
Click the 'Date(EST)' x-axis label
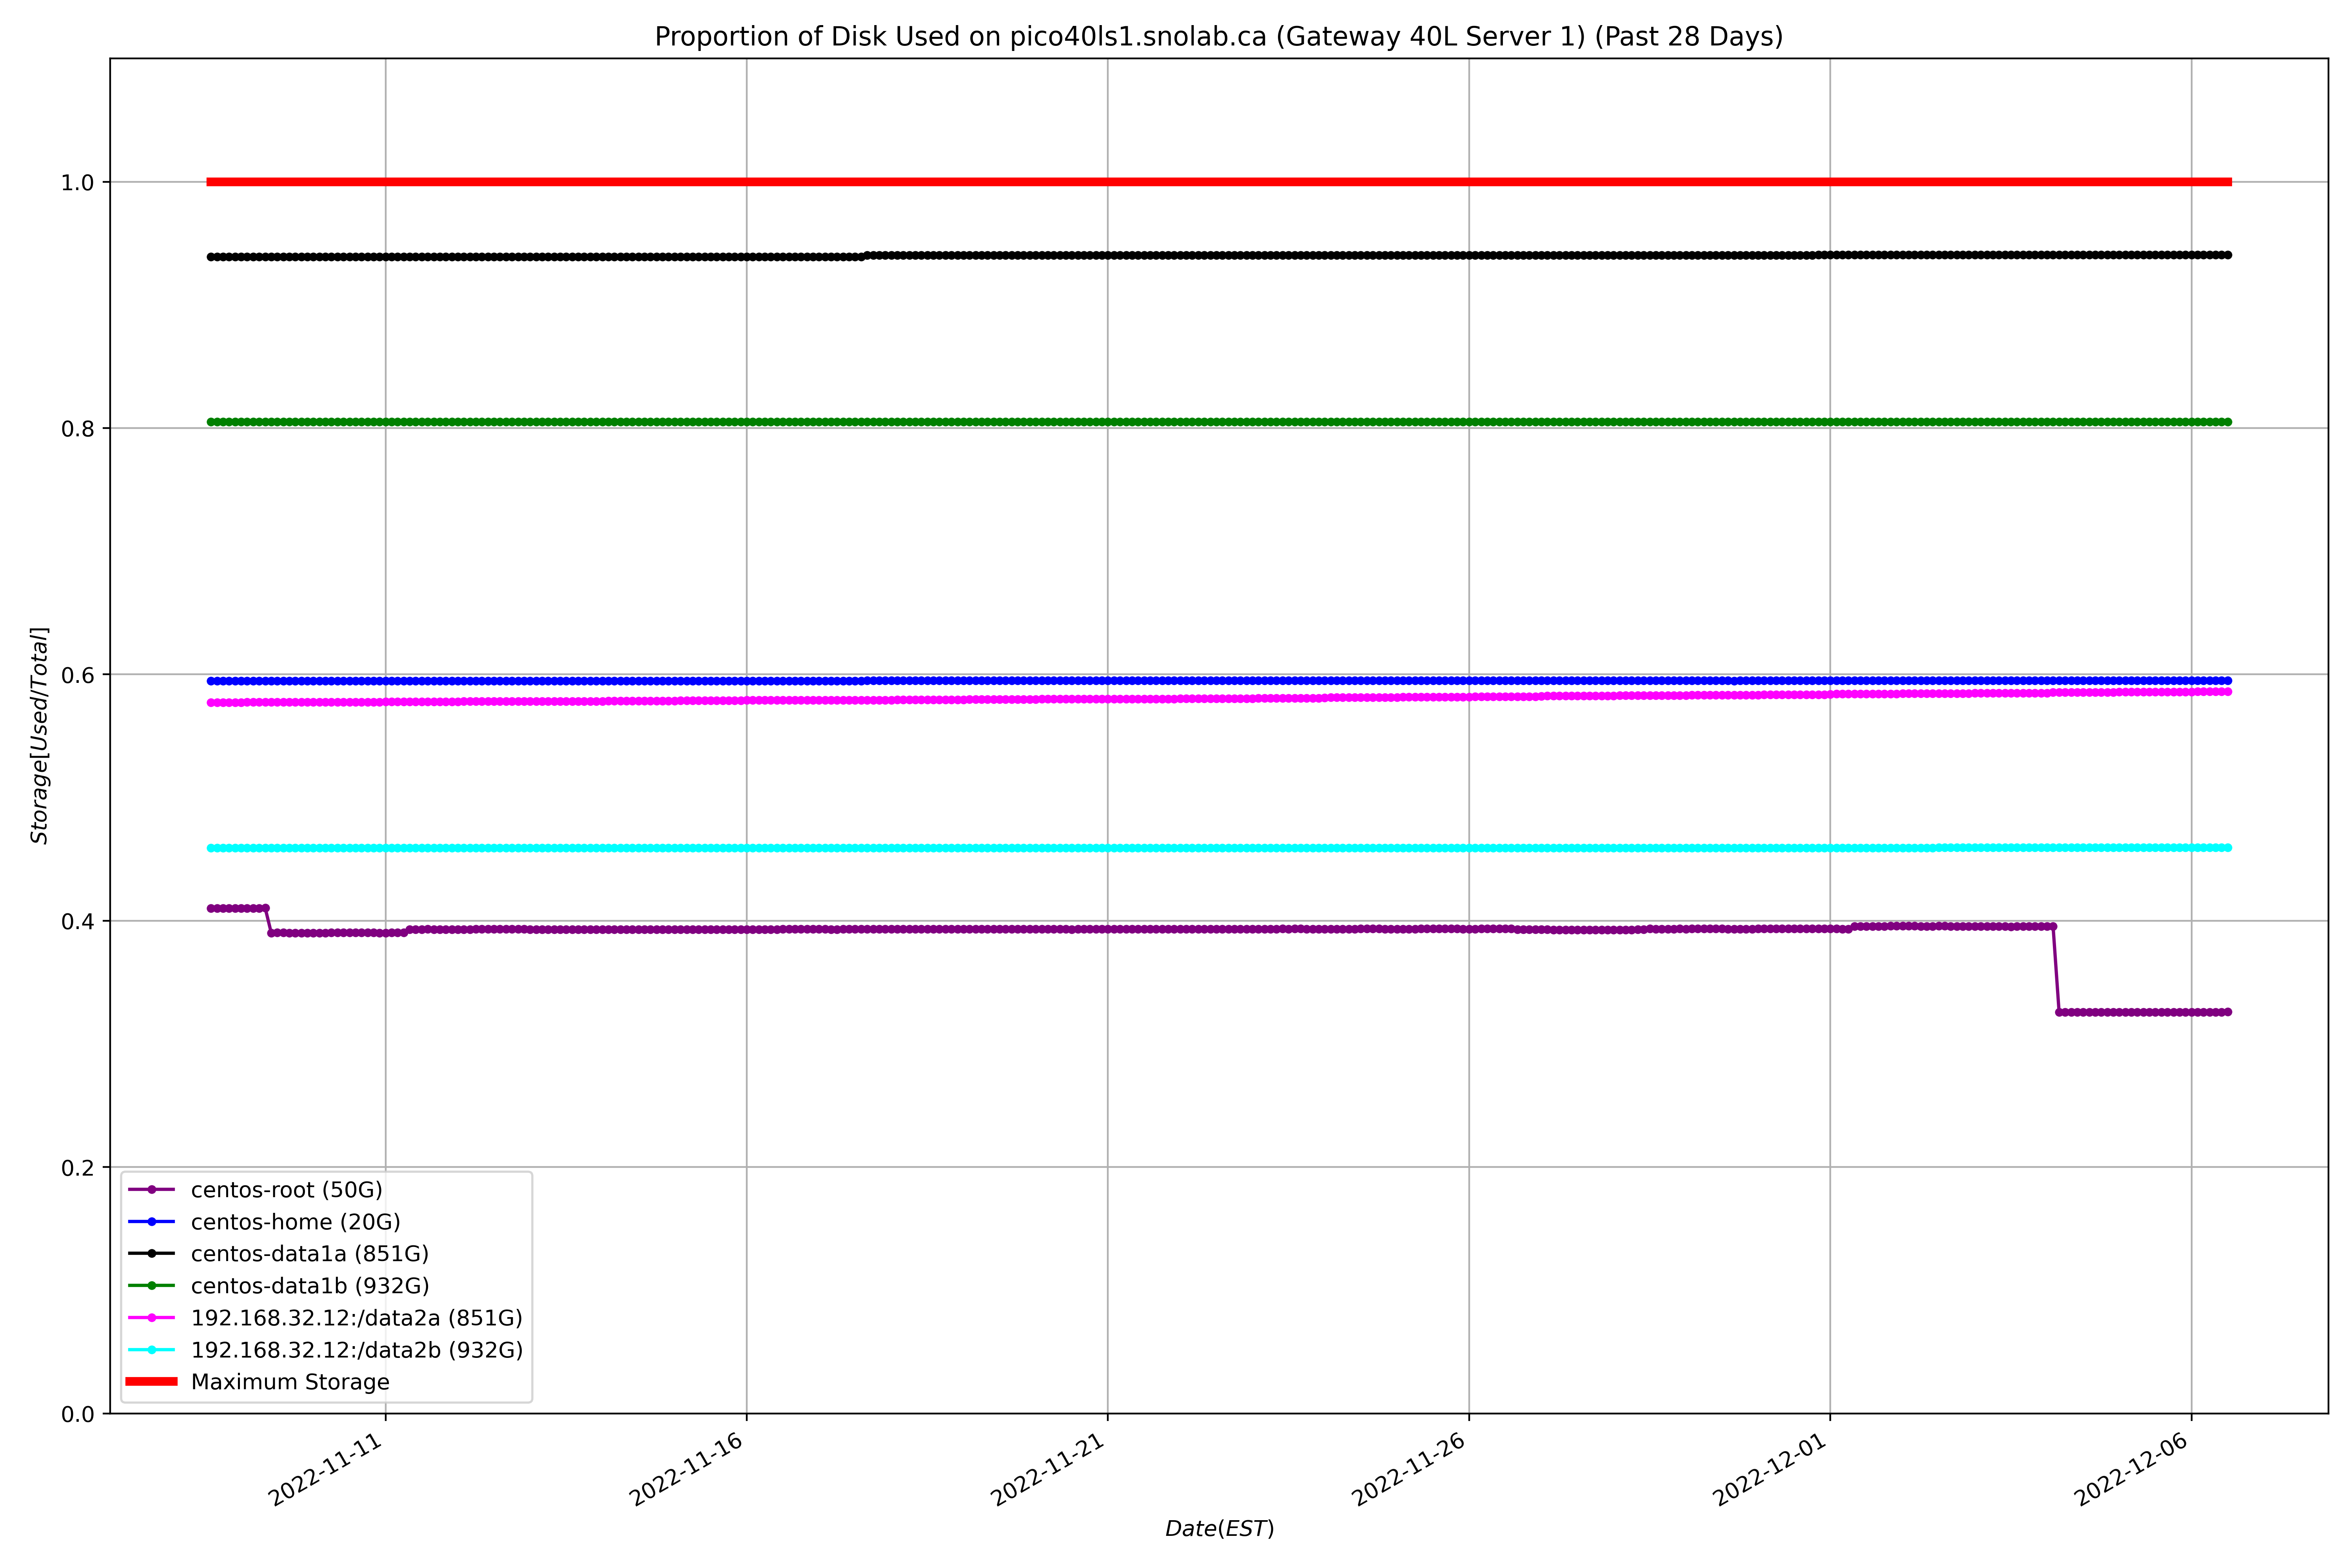(1219, 1529)
